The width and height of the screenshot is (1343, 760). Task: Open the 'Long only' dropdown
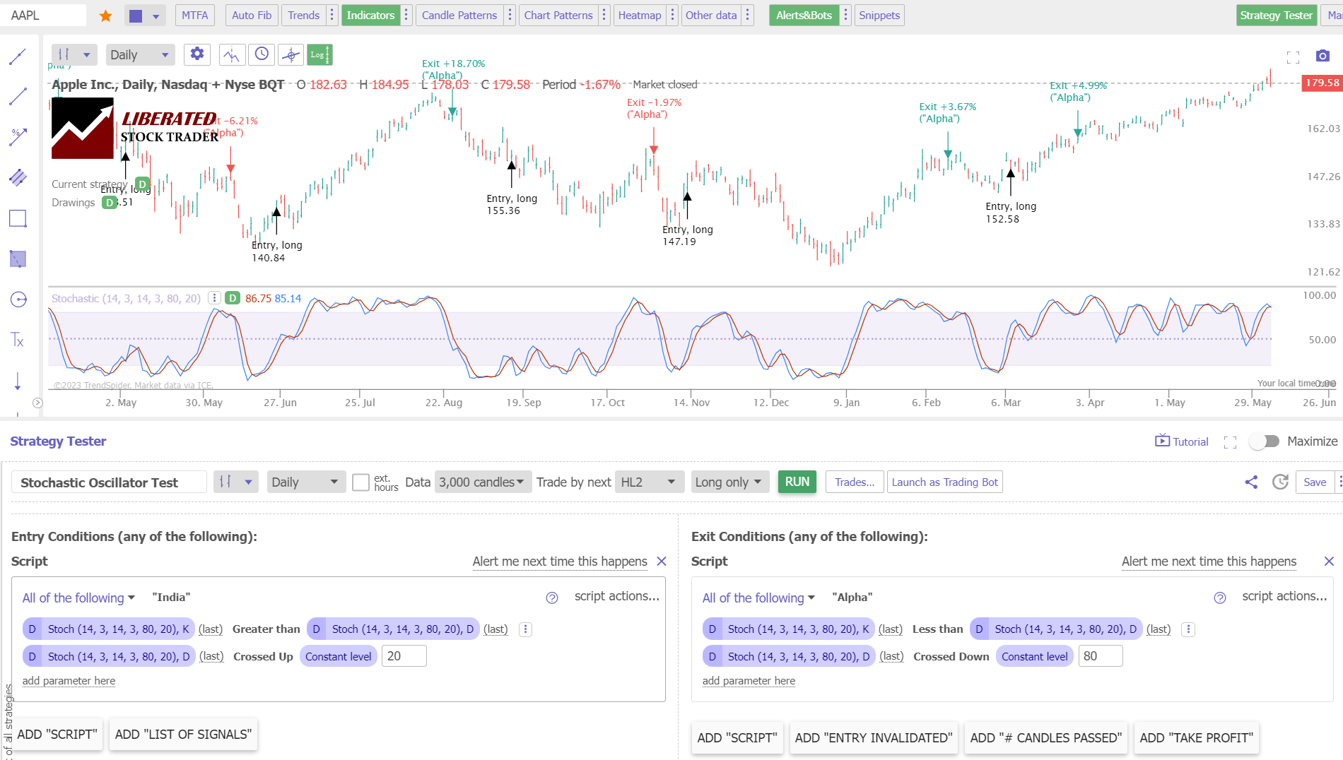729,482
